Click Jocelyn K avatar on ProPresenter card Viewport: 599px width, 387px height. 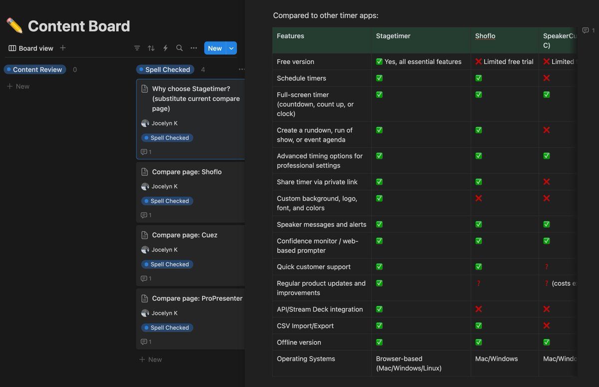pos(145,313)
